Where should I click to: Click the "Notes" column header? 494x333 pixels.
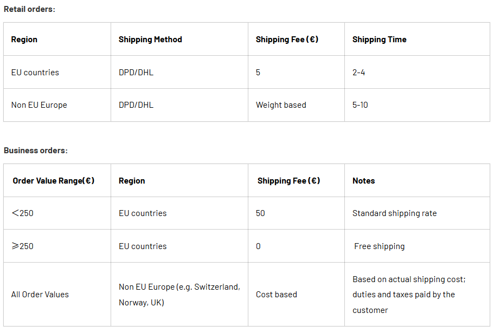click(363, 181)
